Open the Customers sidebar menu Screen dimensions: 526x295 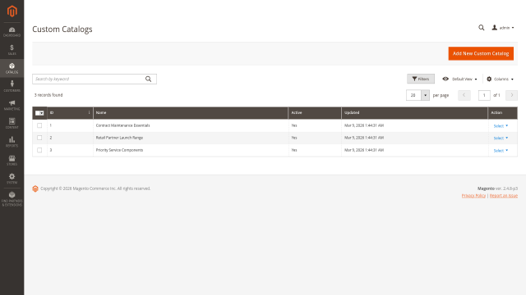coord(12,87)
